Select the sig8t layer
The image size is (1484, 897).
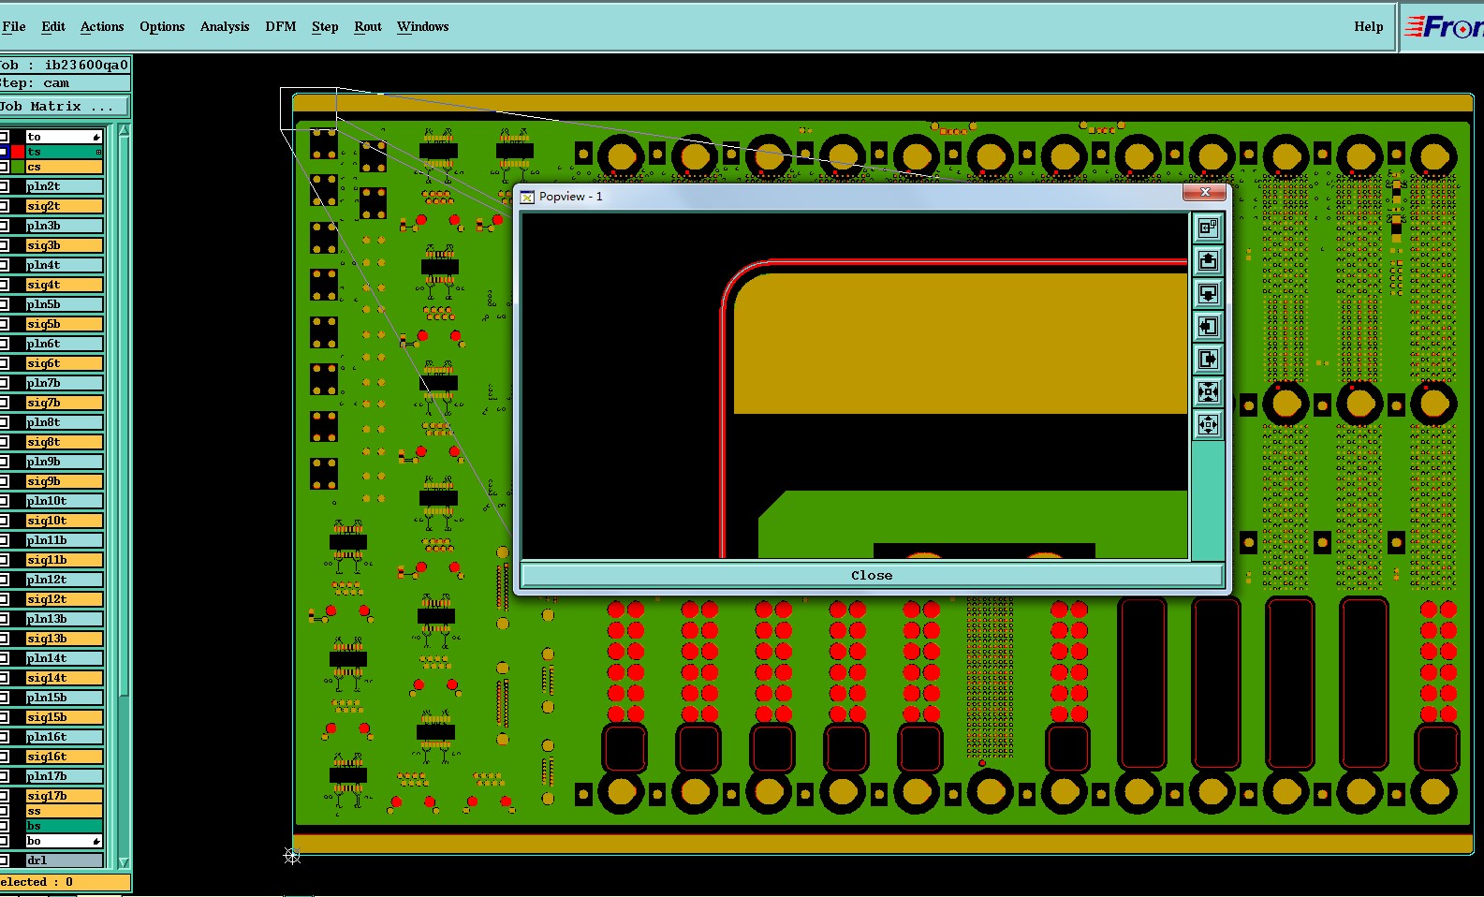click(65, 442)
